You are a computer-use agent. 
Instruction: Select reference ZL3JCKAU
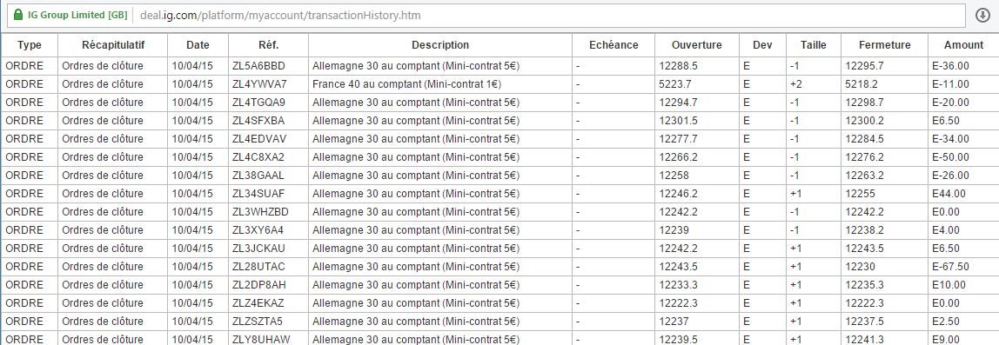tap(259, 249)
